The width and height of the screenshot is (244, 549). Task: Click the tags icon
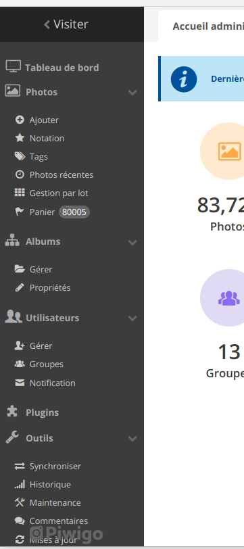20,156
